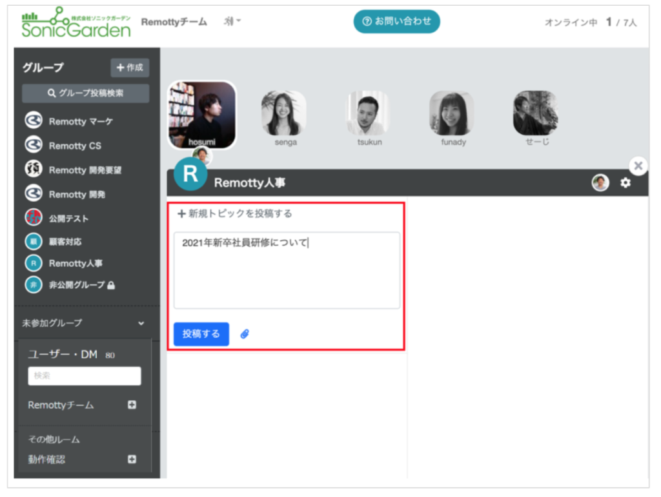Screen dimensions: 661x497
Task: Select the Remotty 開発 group name
Action: click(77, 195)
